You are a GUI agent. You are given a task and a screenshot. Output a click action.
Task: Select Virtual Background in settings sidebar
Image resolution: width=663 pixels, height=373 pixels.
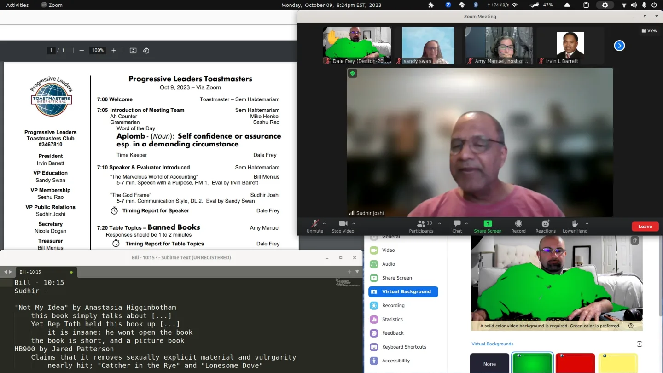point(403,291)
